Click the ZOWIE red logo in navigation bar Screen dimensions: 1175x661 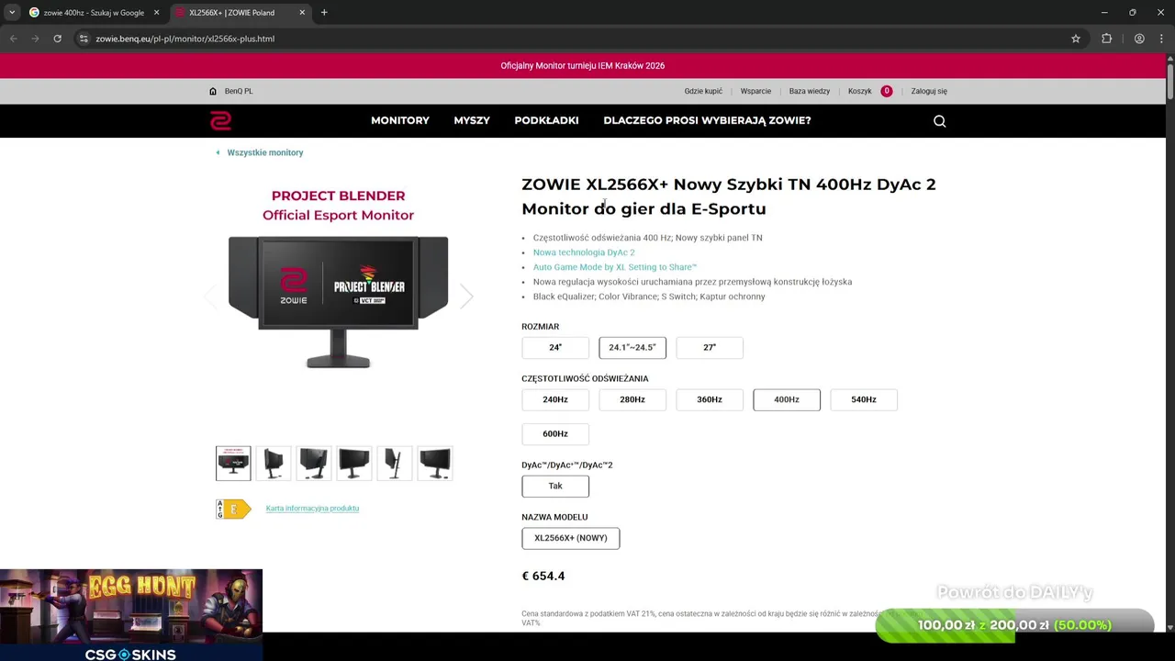pyautogui.click(x=220, y=120)
